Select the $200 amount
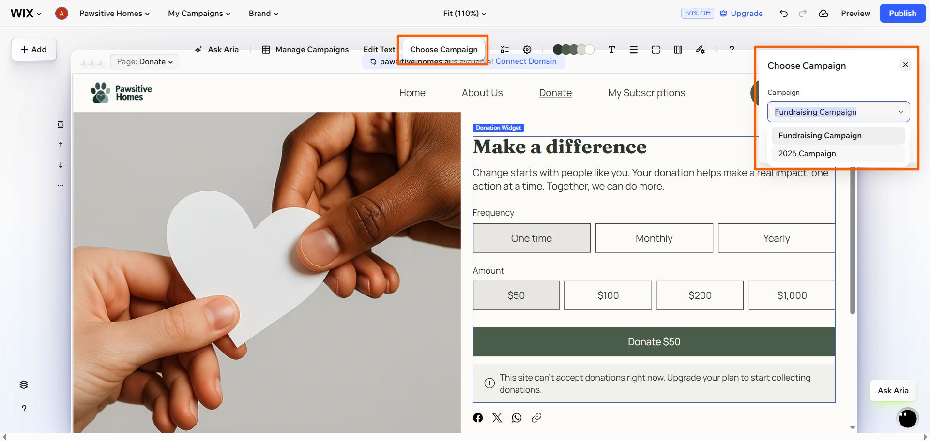This screenshot has height=441, width=930. tap(700, 295)
